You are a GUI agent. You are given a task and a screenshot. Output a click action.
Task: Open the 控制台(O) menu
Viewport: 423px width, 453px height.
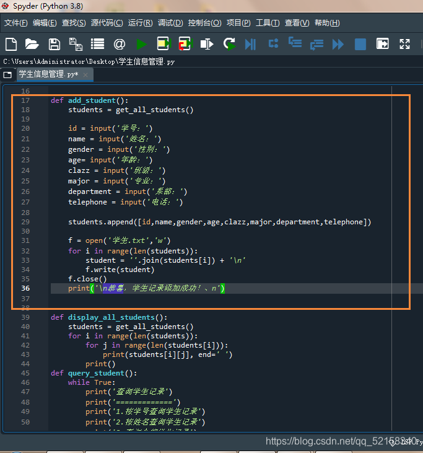coord(205,23)
